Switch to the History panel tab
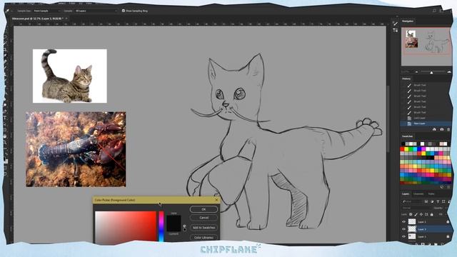Viewport: 457px width, 257px height. click(406, 79)
